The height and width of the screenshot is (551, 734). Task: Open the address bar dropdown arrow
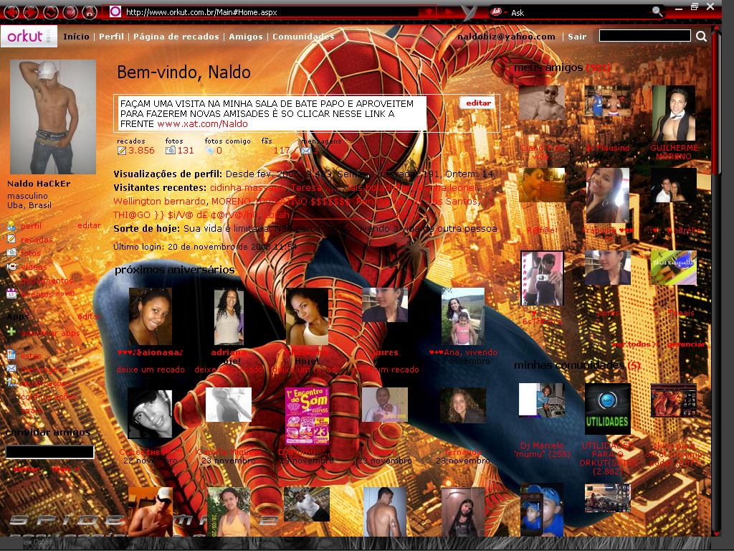coord(429,12)
